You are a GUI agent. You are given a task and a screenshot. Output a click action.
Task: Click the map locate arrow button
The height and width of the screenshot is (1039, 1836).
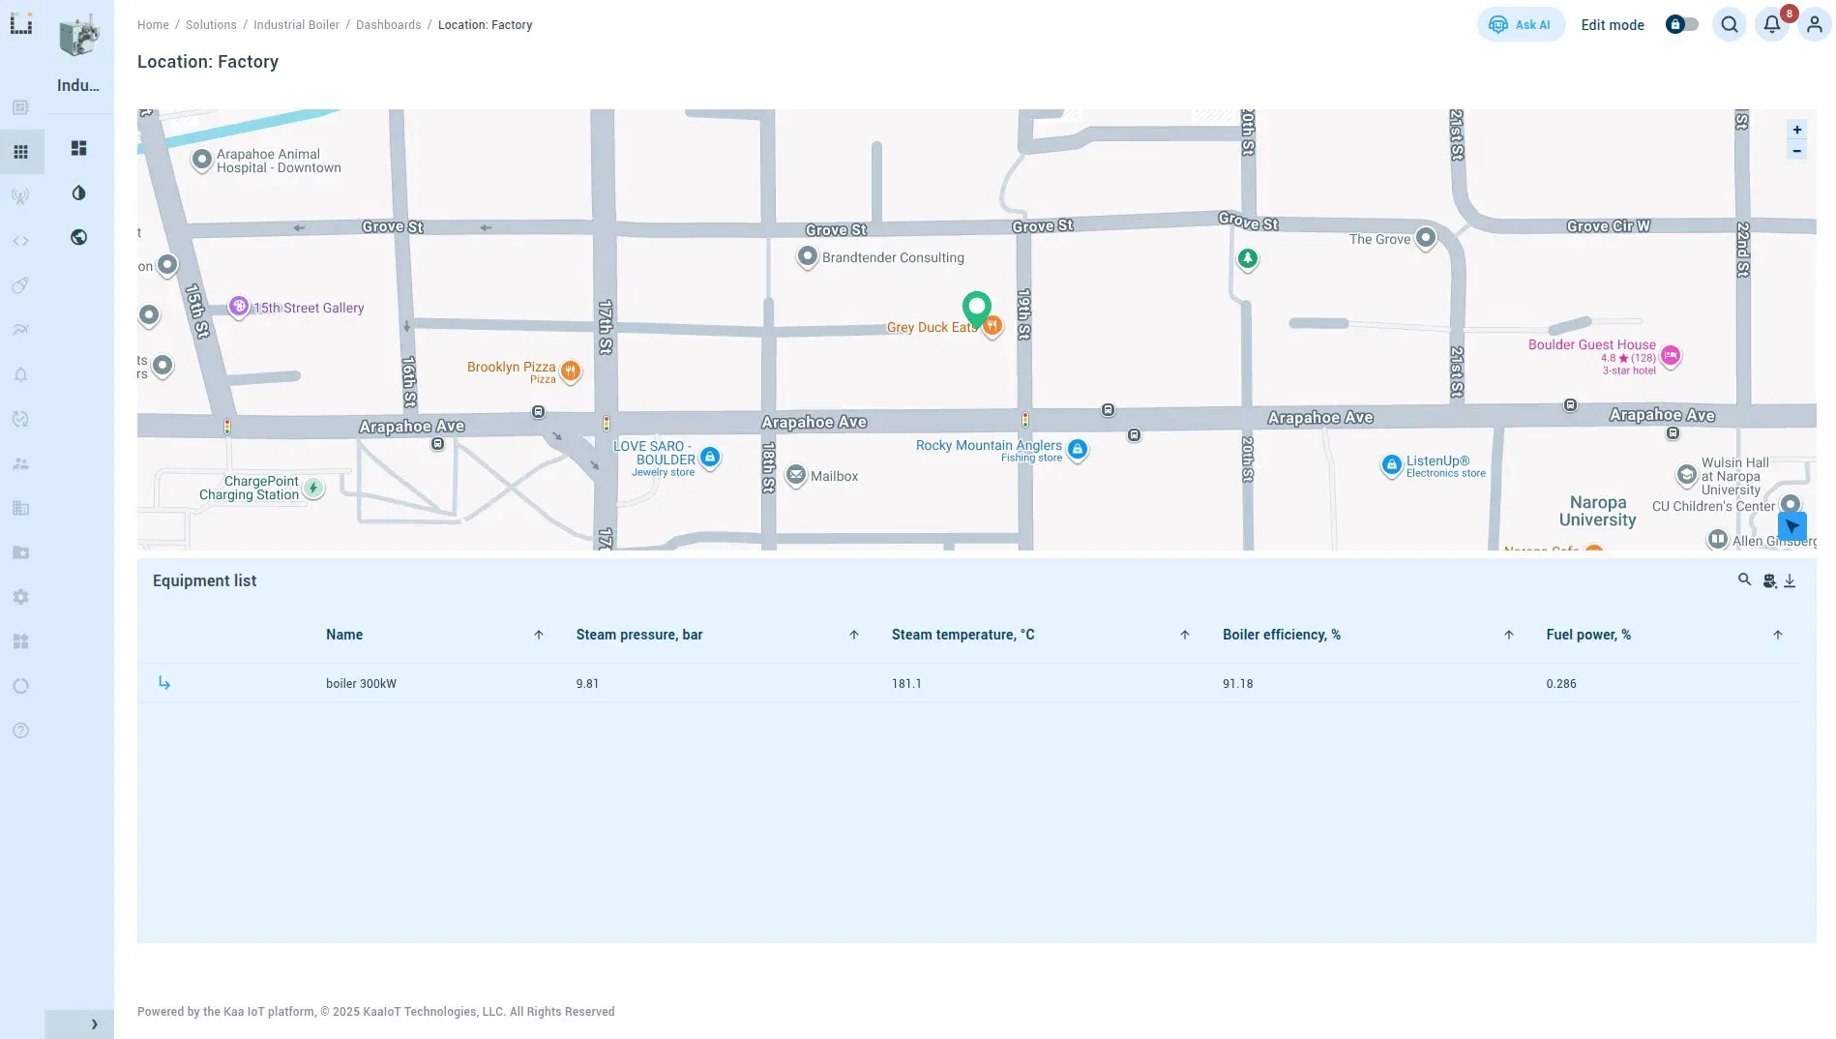click(1792, 526)
